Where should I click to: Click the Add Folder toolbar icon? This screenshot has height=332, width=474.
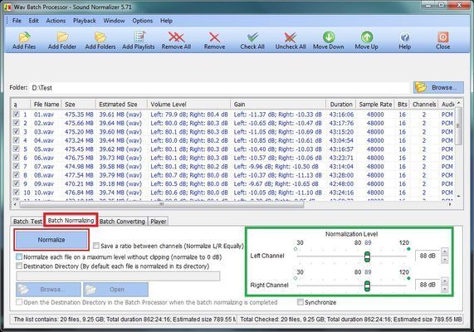[x=62, y=37]
